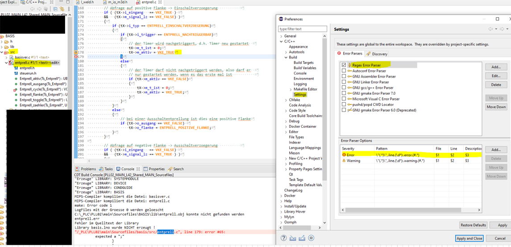The width and height of the screenshot is (511, 247).
Task: Click Cancel in Preferences
Action: tap(499, 239)
